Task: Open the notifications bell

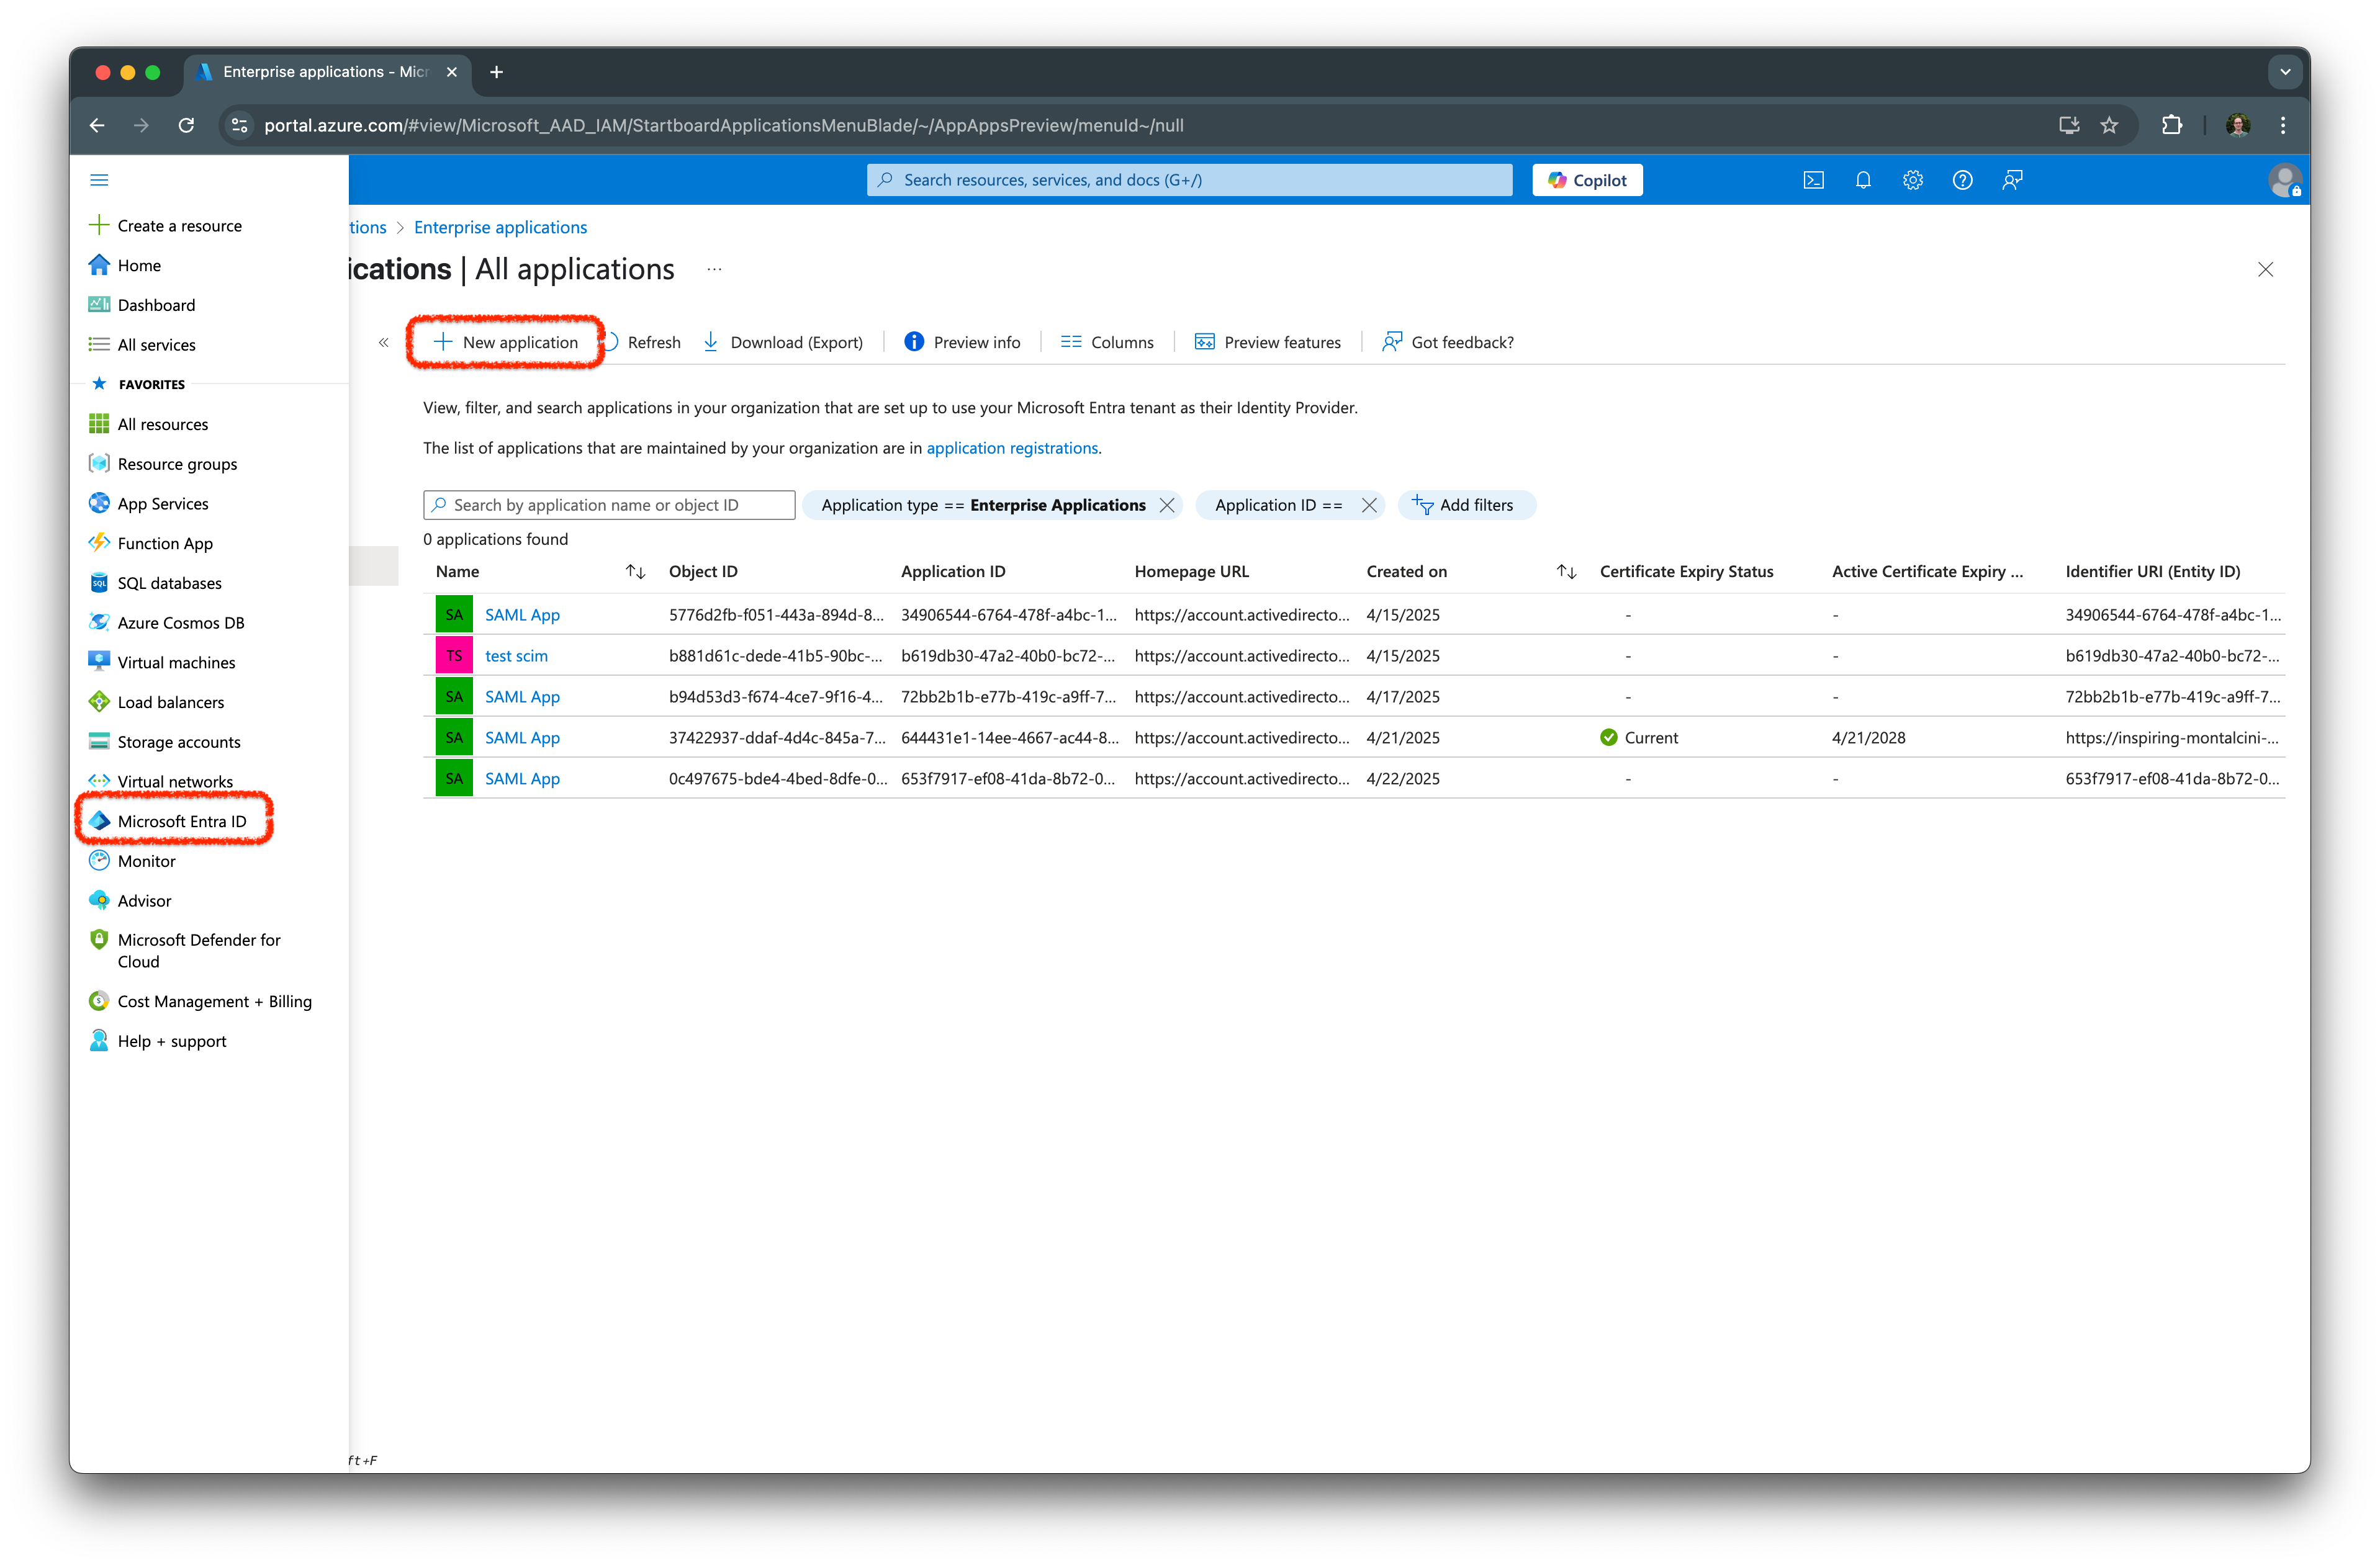Action: click(x=1863, y=180)
